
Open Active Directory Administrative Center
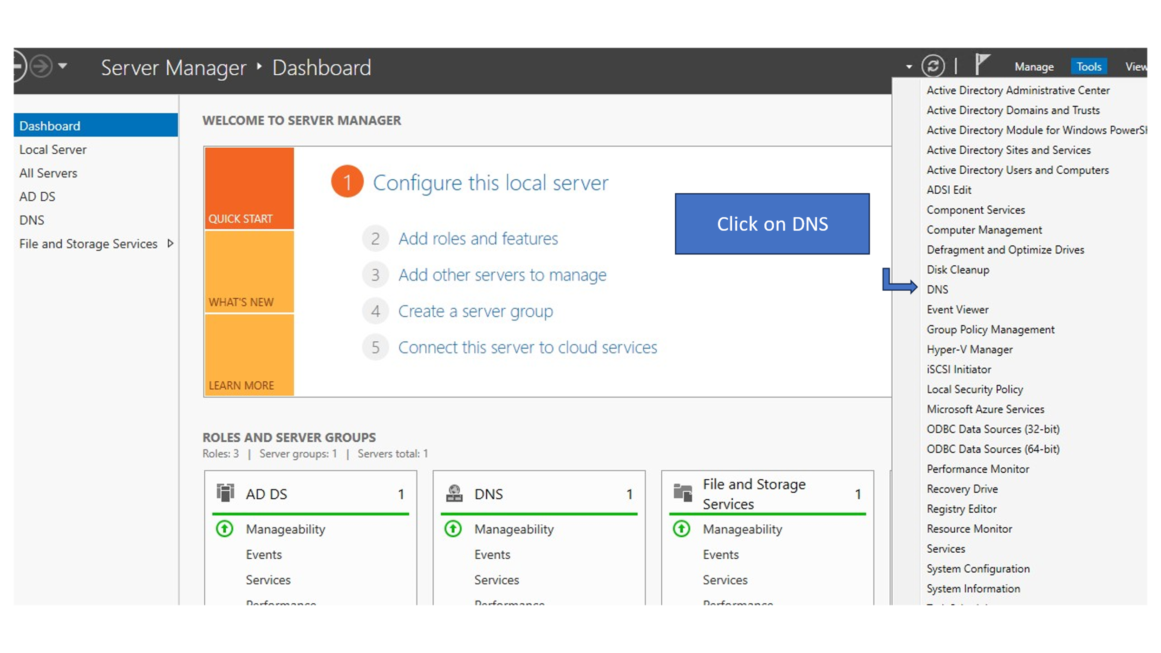click(x=1018, y=90)
